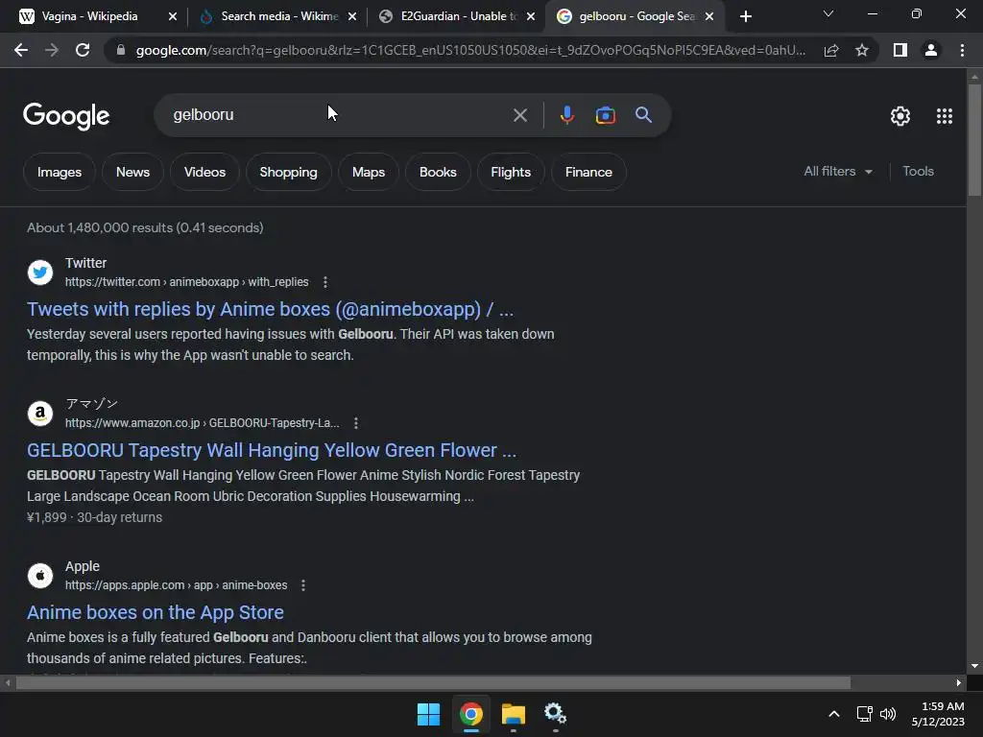The height and width of the screenshot is (737, 983).
Task: Open the Google apps grid
Action: click(x=945, y=116)
